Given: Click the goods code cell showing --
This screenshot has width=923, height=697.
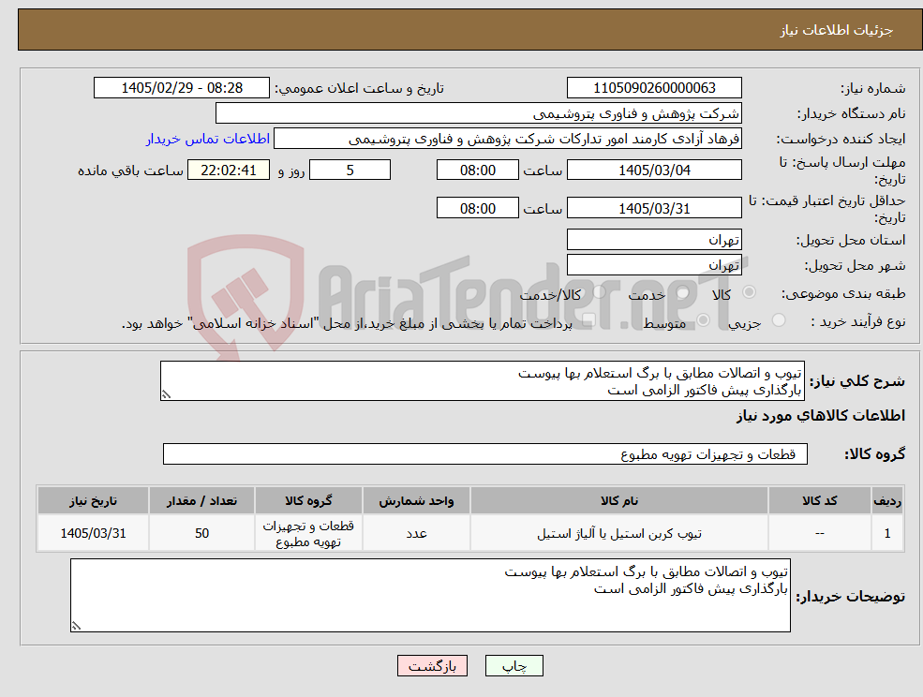Looking at the screenshot, I should coord(819,533).
